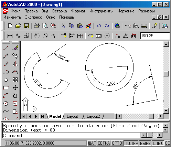Switch to the Layout1 tab
The image size is (171, 147).
(73, 116)
